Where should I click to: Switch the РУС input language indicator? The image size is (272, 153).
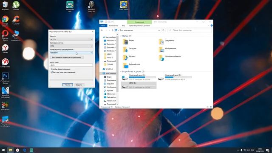coord(252,150)
